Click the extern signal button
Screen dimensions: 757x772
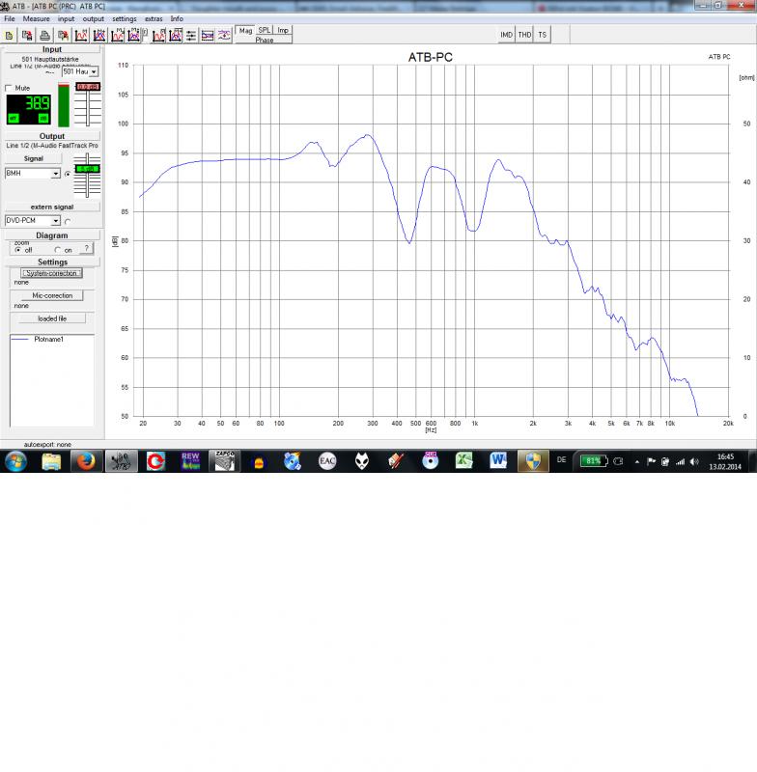click(x=52, y=207)
